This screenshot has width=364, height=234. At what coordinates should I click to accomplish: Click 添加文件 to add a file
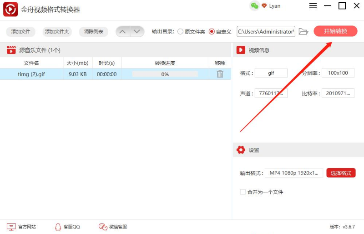[x=21, y=32]
